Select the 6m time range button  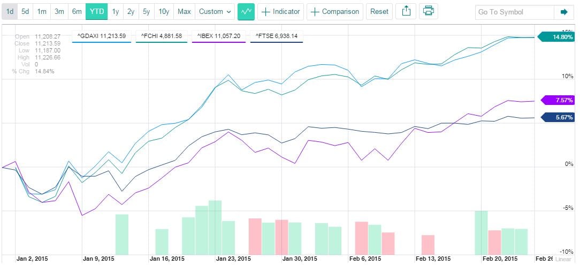pyautogui.click(x=77, y=11)
